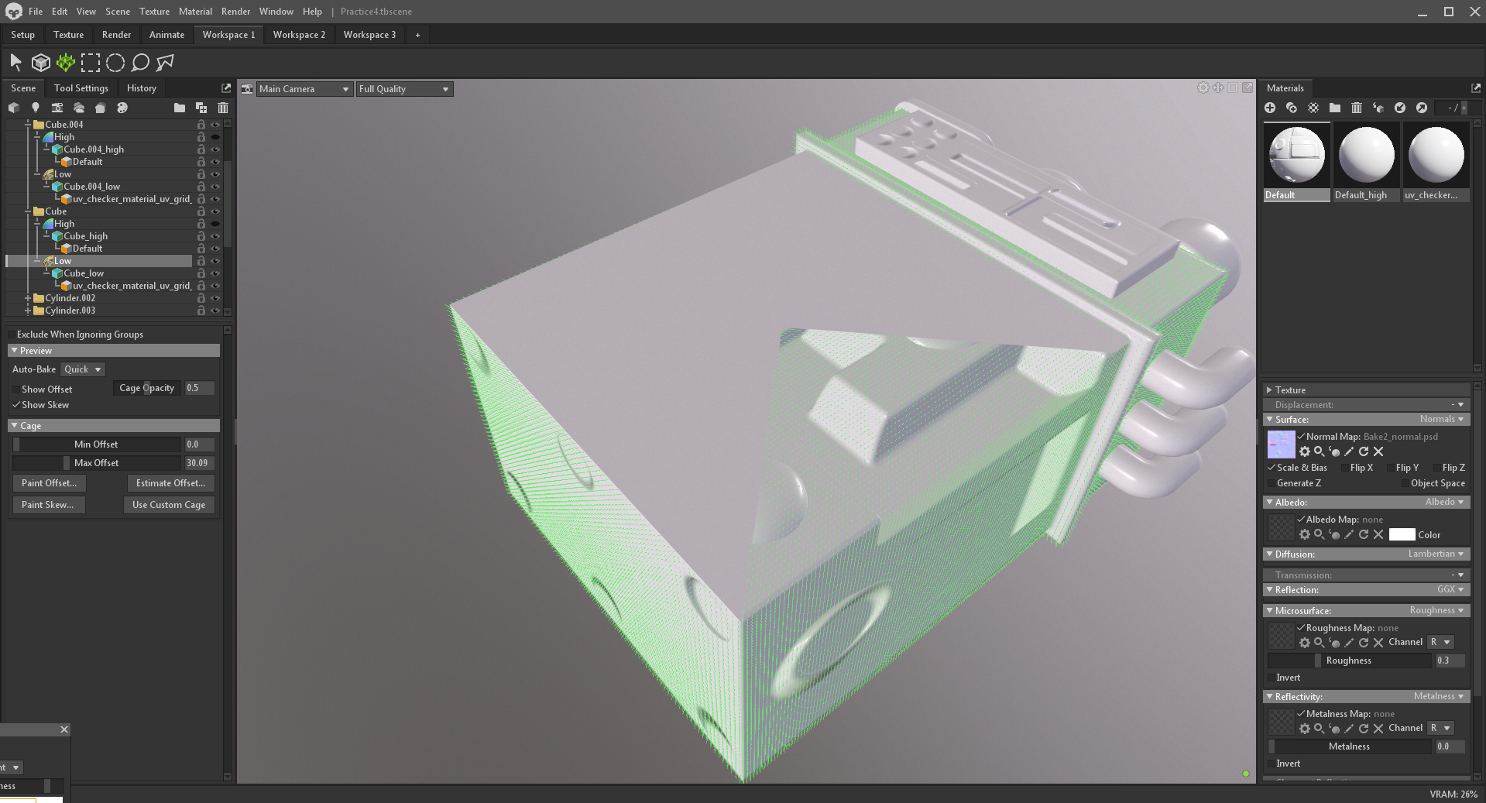Clear the Normal Map with X icon
This screenshot has width=1486, height=803.
pos(1378,451)
